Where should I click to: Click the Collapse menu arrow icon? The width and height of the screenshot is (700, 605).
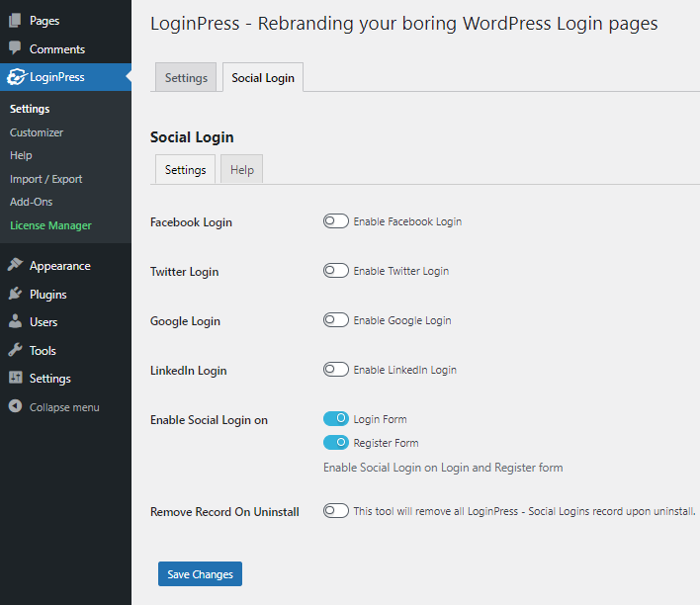click(x=15, y=406)
